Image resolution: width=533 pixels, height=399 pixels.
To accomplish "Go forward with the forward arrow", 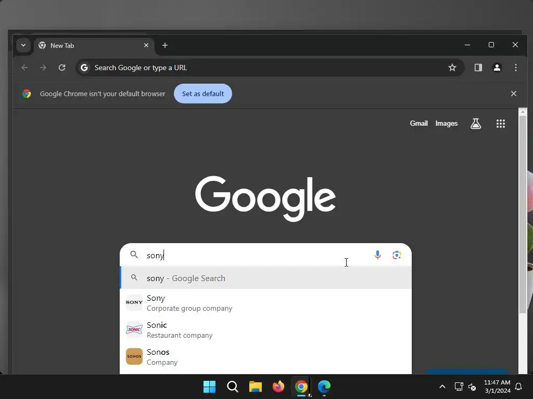I will coord(43,68).
